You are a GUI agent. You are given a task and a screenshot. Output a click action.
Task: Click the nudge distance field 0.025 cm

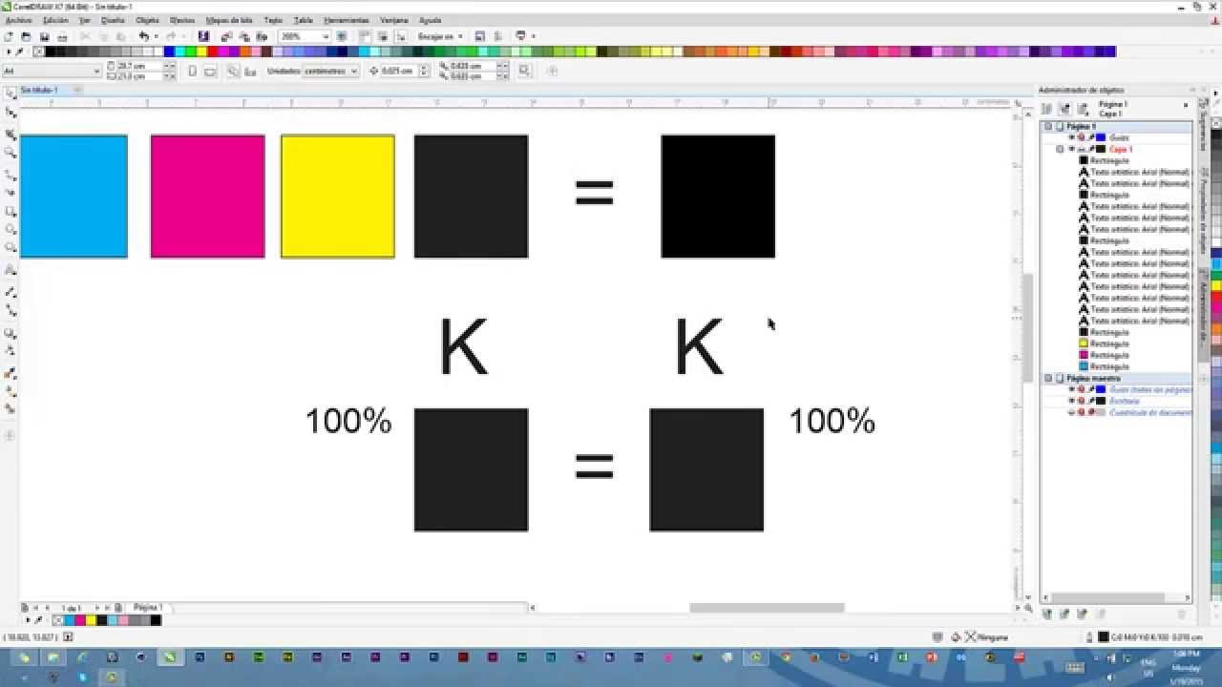397,71
